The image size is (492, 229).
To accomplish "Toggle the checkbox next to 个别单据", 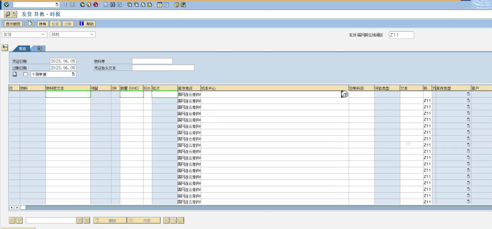I will point(25,74).
